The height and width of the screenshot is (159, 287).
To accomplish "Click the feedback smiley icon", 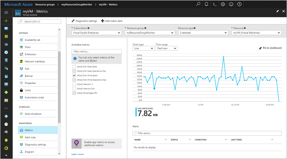I will click(231, 4).
